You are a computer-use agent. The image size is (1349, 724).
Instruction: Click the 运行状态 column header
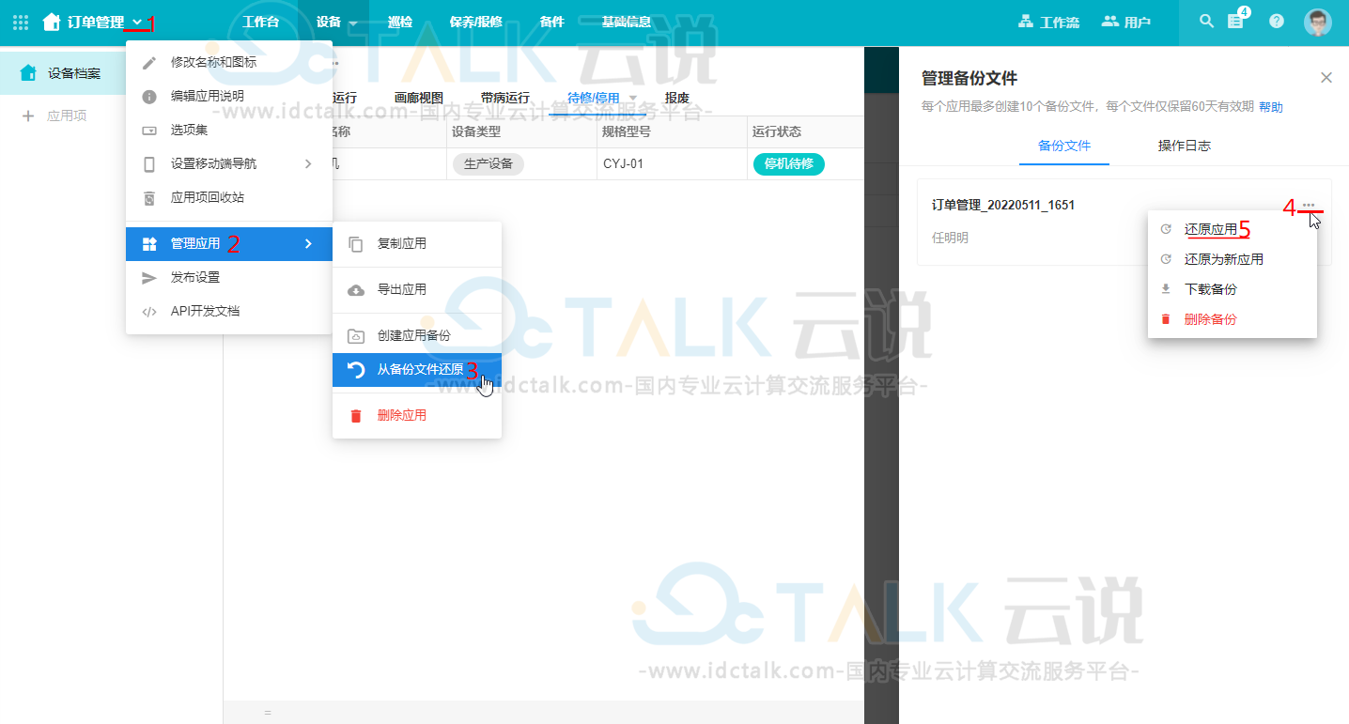(x=806, y=132)
